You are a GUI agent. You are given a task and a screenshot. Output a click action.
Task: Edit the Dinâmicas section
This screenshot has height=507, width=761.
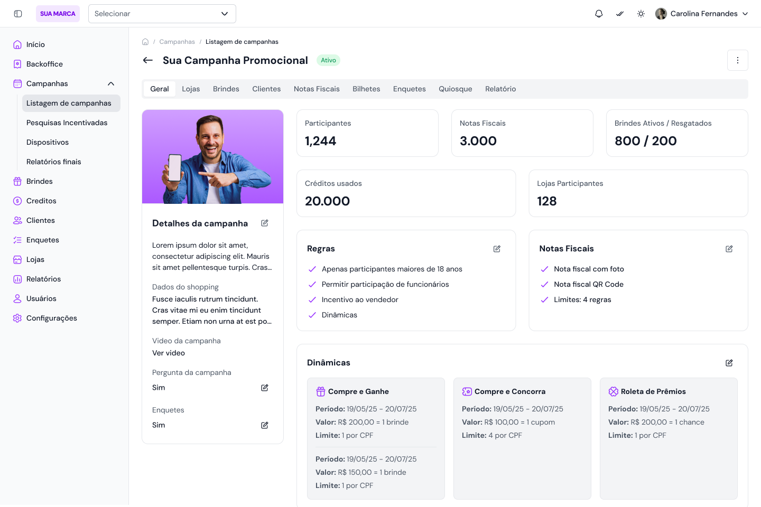[x=729, y=363]
